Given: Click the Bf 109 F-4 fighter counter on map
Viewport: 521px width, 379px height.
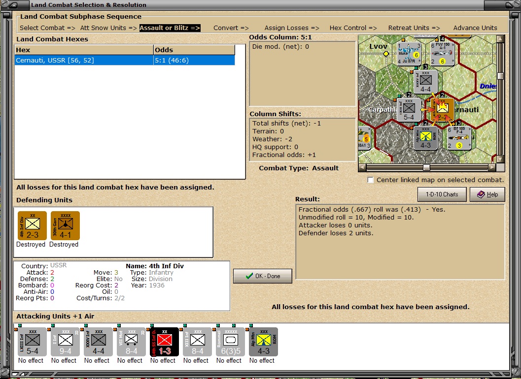Looking at the screenshot, I should [459, 138].
